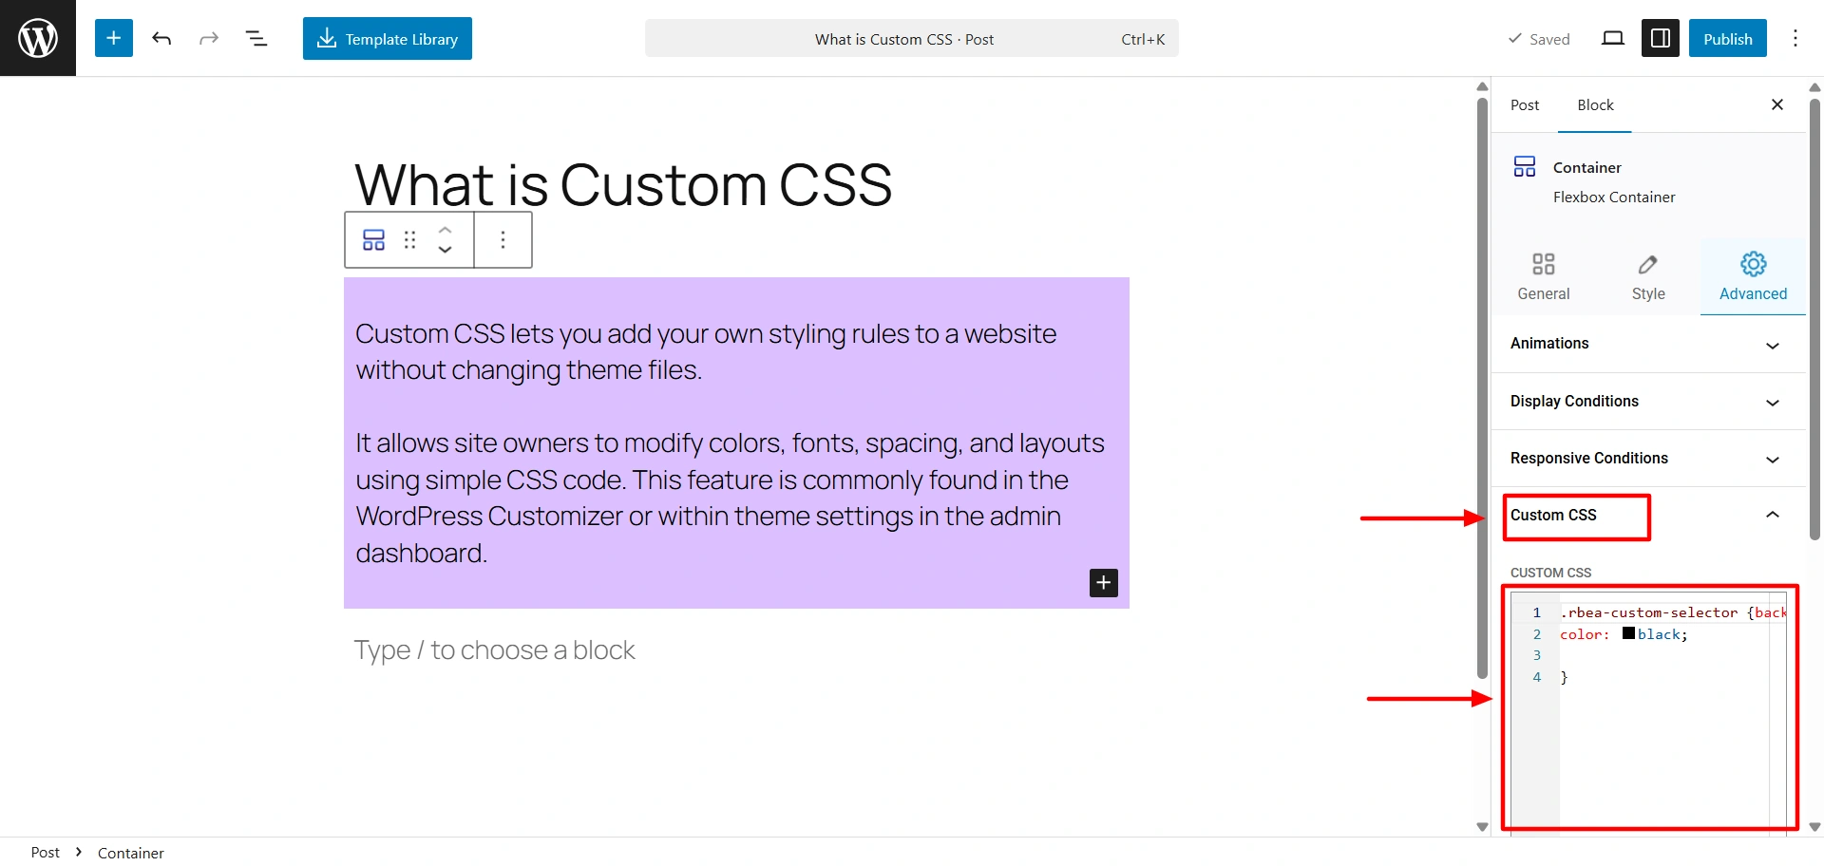The image size is (1824, 866).
Task: Click the post title 'What is Custom CSS'
Action: pos(623,184)
